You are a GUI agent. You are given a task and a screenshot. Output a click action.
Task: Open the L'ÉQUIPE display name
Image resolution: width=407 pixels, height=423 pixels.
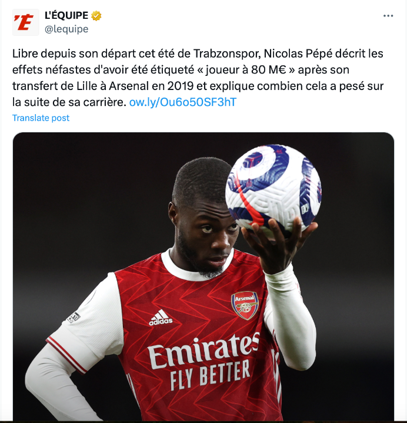coord(66,16)
